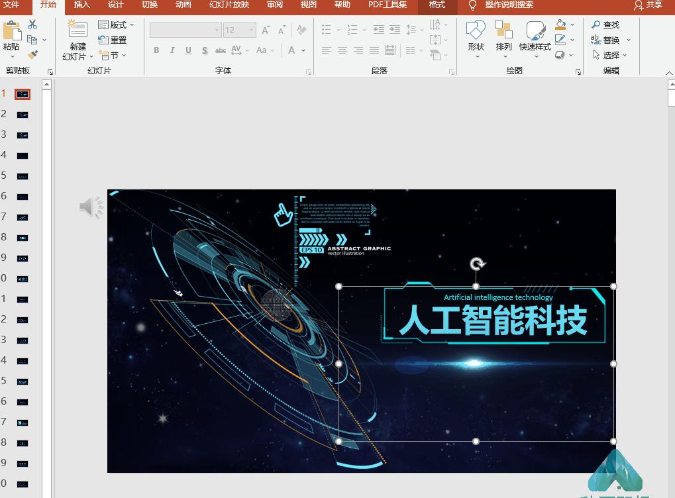The width and height of the screenshot is (675, 498).
Task: Toggle underline formatting
Action: 187,50
